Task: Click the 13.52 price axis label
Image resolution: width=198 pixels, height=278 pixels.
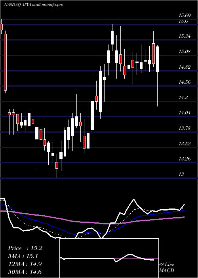Action: point(185,143)
